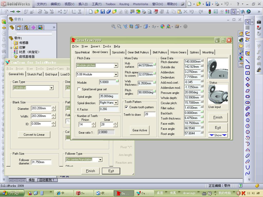Image resolution: width=263 pixels, height=197 pixels.
Task: Switch to Sketch Pad tab in CamTrax
Action: 34,74
